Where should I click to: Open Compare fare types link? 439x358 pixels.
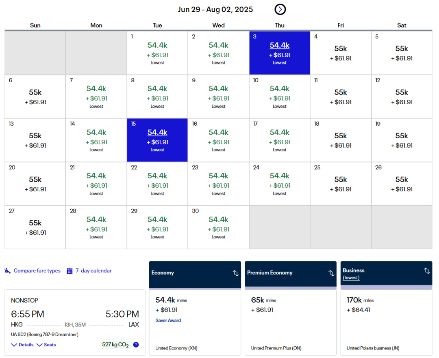pyautogui.click(x=37, y=271)
